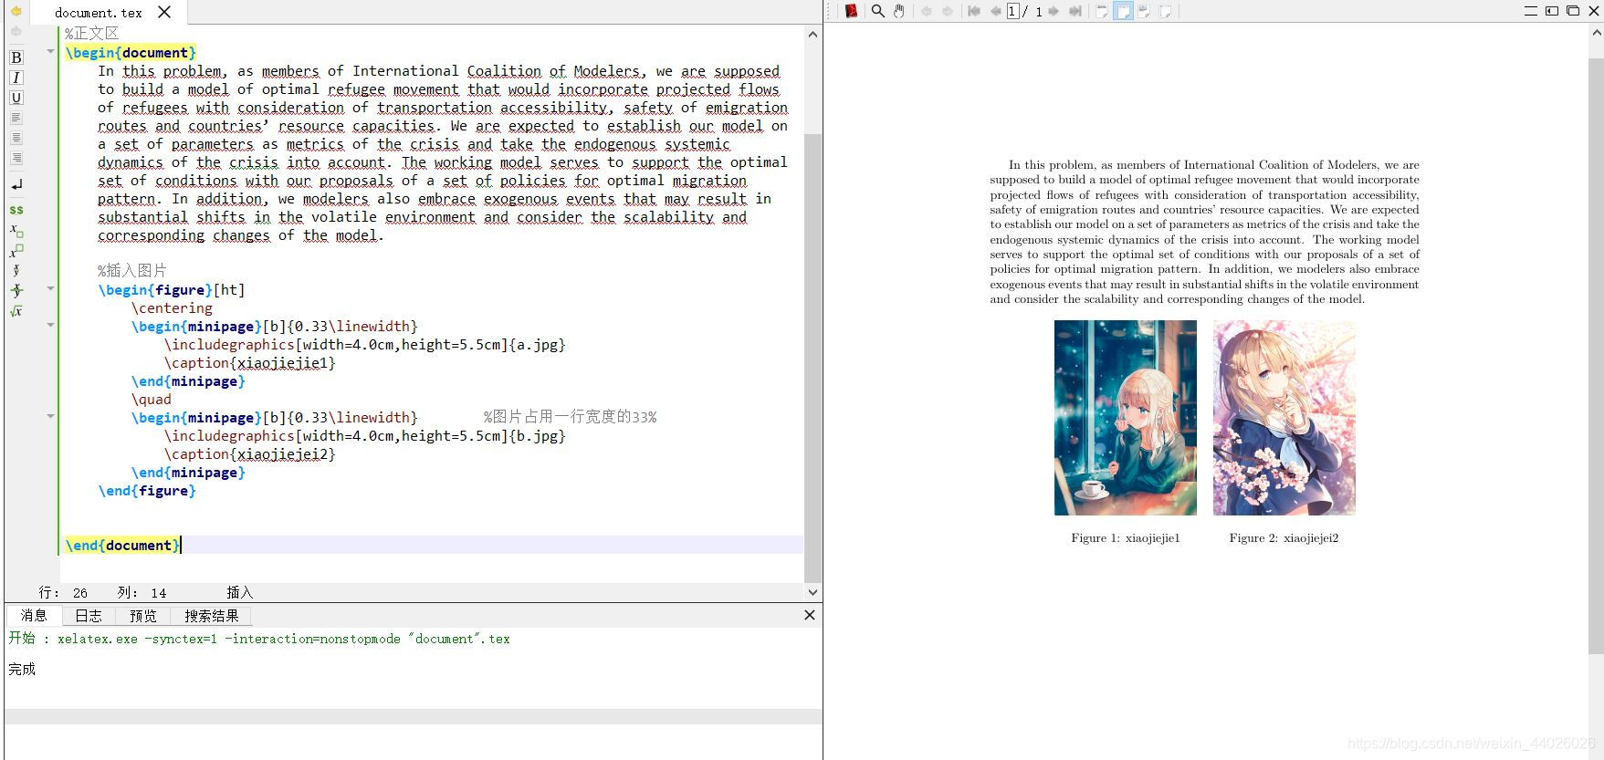
Task: Close the document.tex tab
Action: [164, 12]
